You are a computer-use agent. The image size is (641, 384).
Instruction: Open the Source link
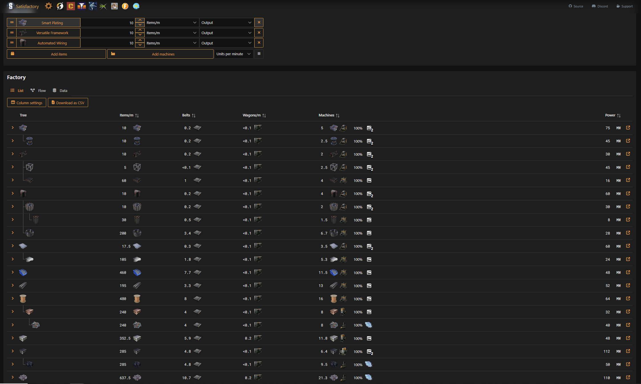[576, 6]
